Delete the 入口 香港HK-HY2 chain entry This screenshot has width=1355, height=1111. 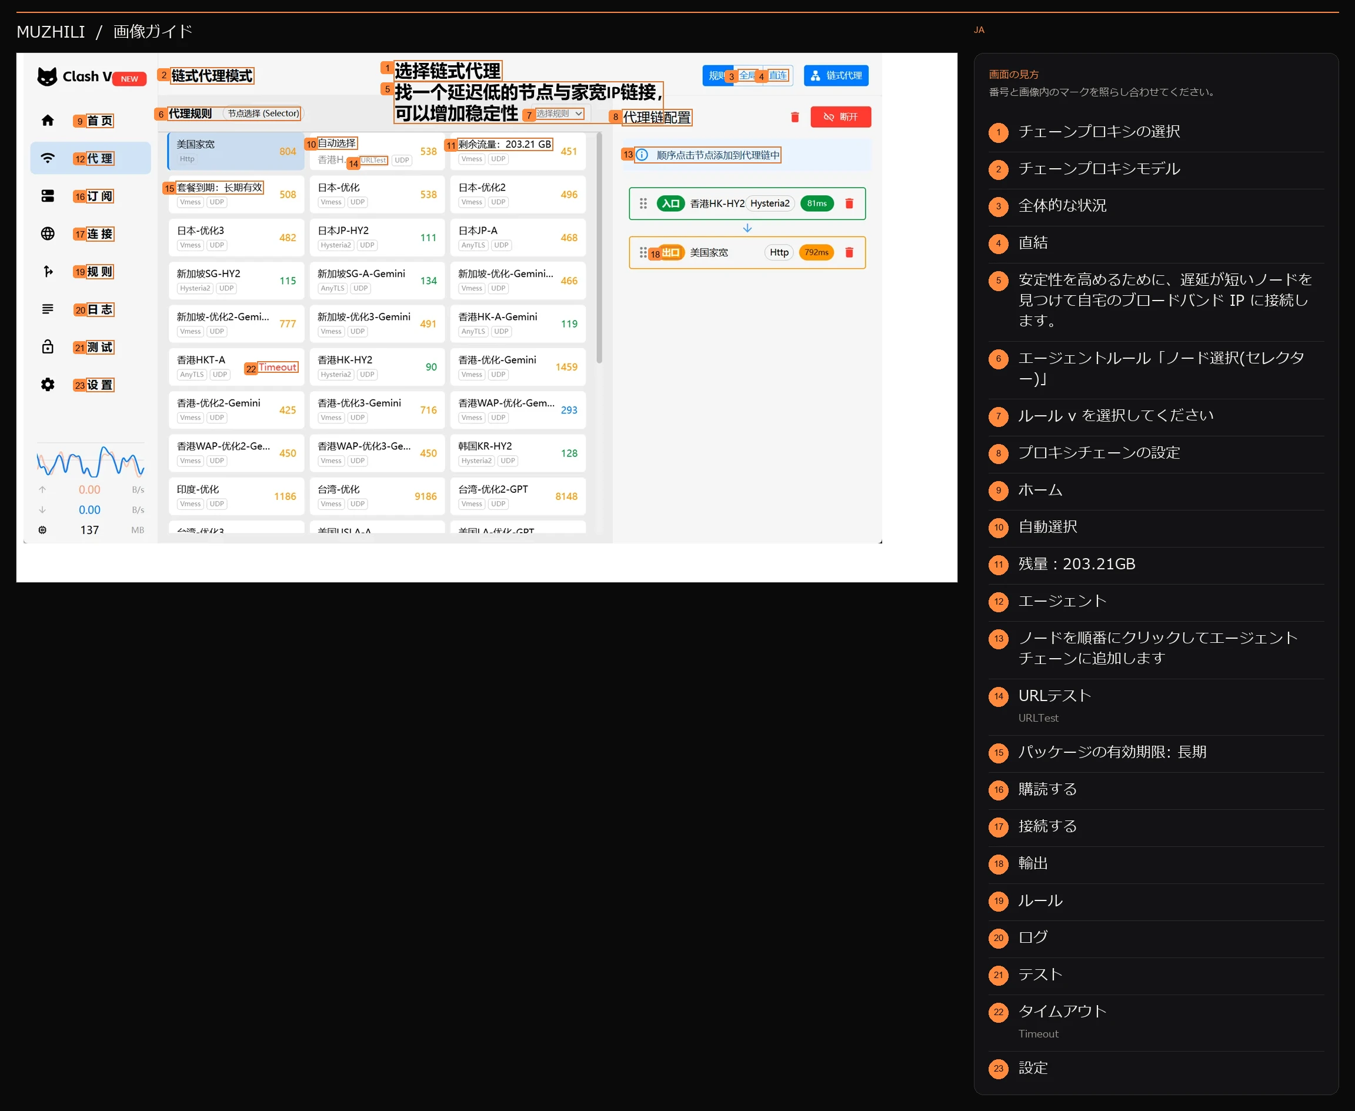pos(849,203)
